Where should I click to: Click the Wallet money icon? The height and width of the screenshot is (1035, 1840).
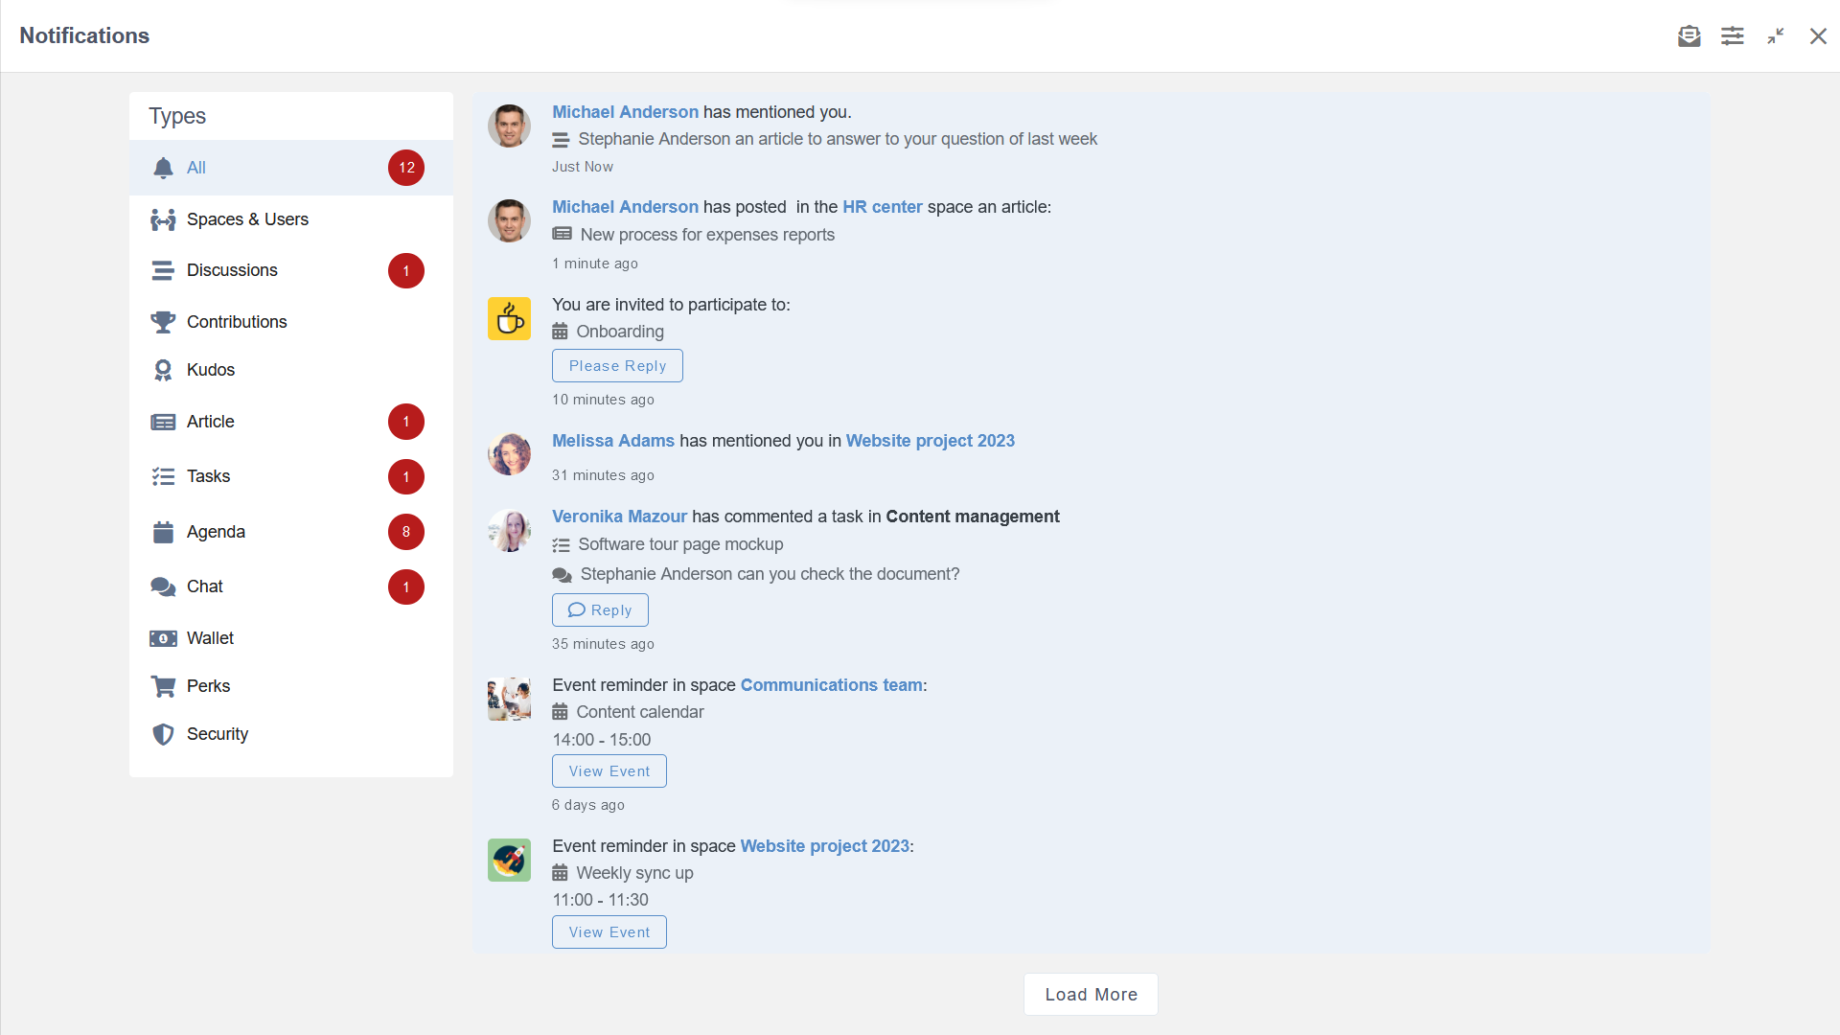pos(163,638)
